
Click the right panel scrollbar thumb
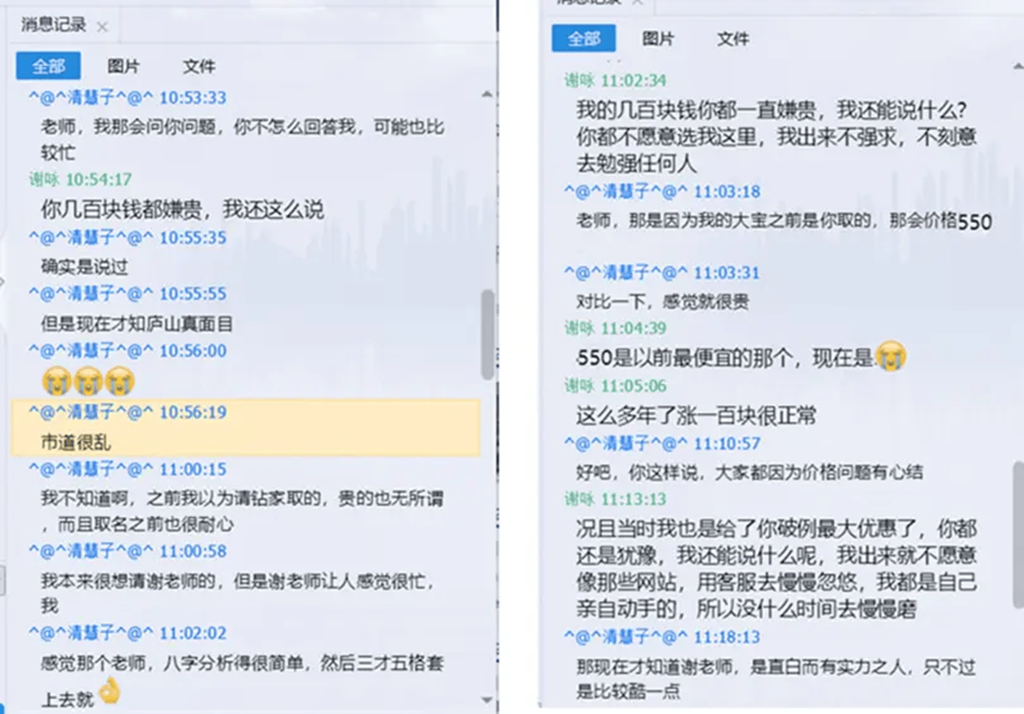click(x=1018, y=534)
